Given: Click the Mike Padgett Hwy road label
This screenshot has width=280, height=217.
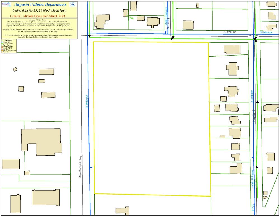Looking at the screenshot, I should (80, 167).
